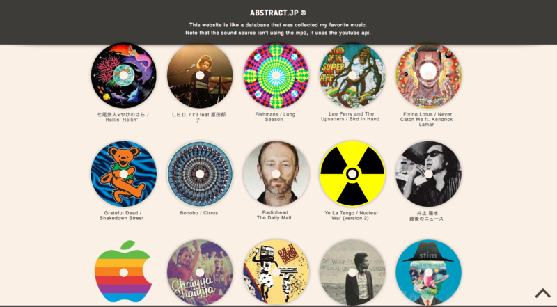The width and height of the screenshot is (557, 307).
Task: Click the scroll-to-top chevron arrow
Action: (542, 293)
